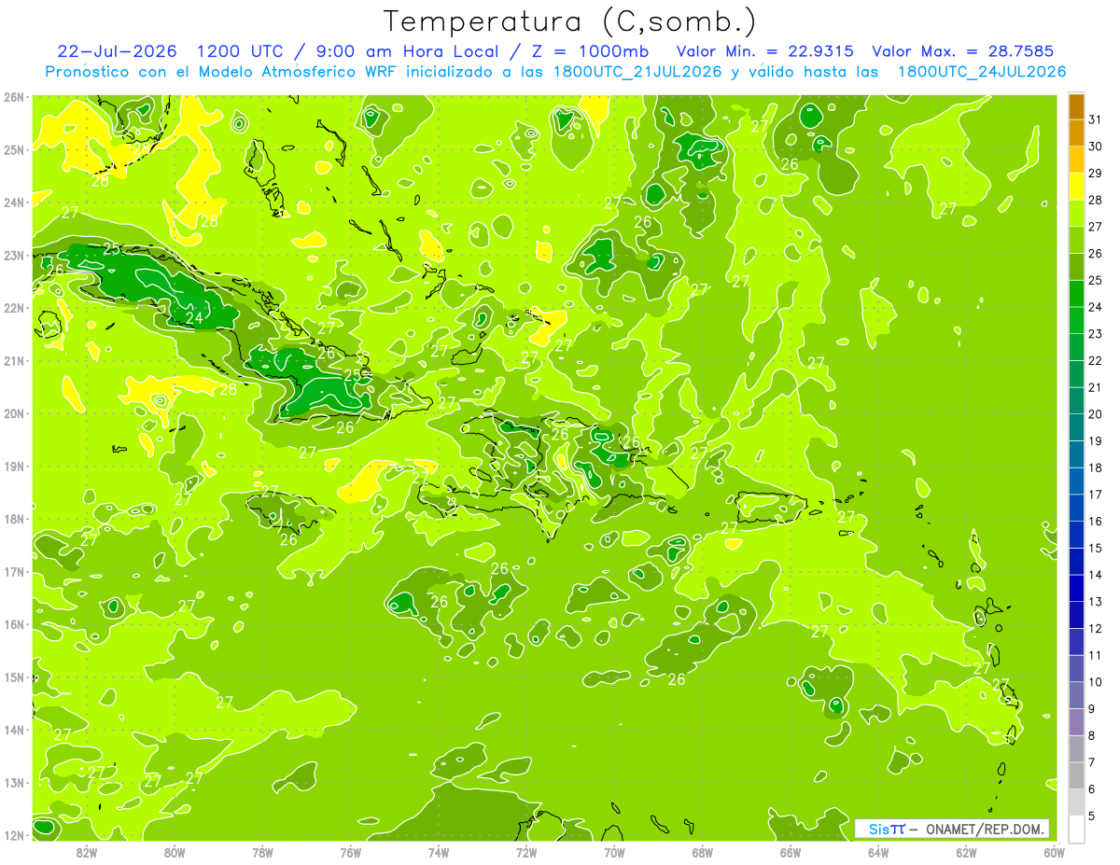1120x865 pixels.
Task: Click the 24N latitude axis label
Action: (13, 202)
